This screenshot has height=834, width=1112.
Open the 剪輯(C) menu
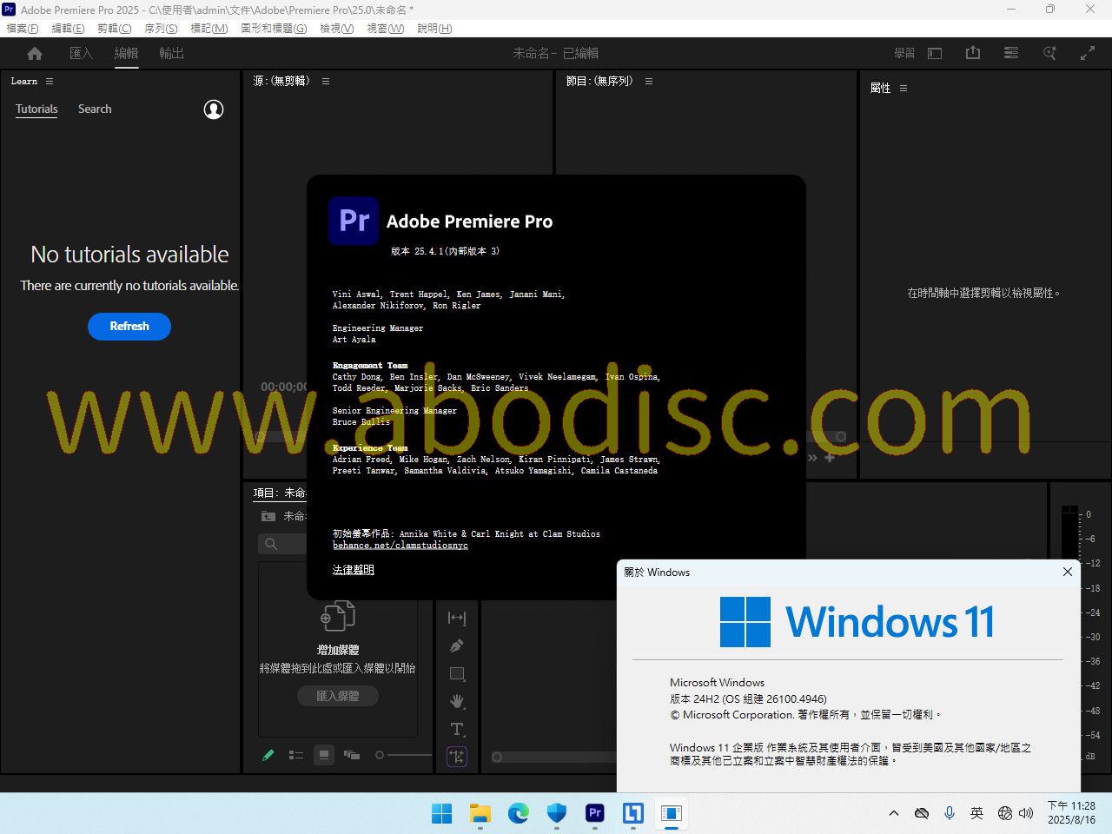click(114, 28)
